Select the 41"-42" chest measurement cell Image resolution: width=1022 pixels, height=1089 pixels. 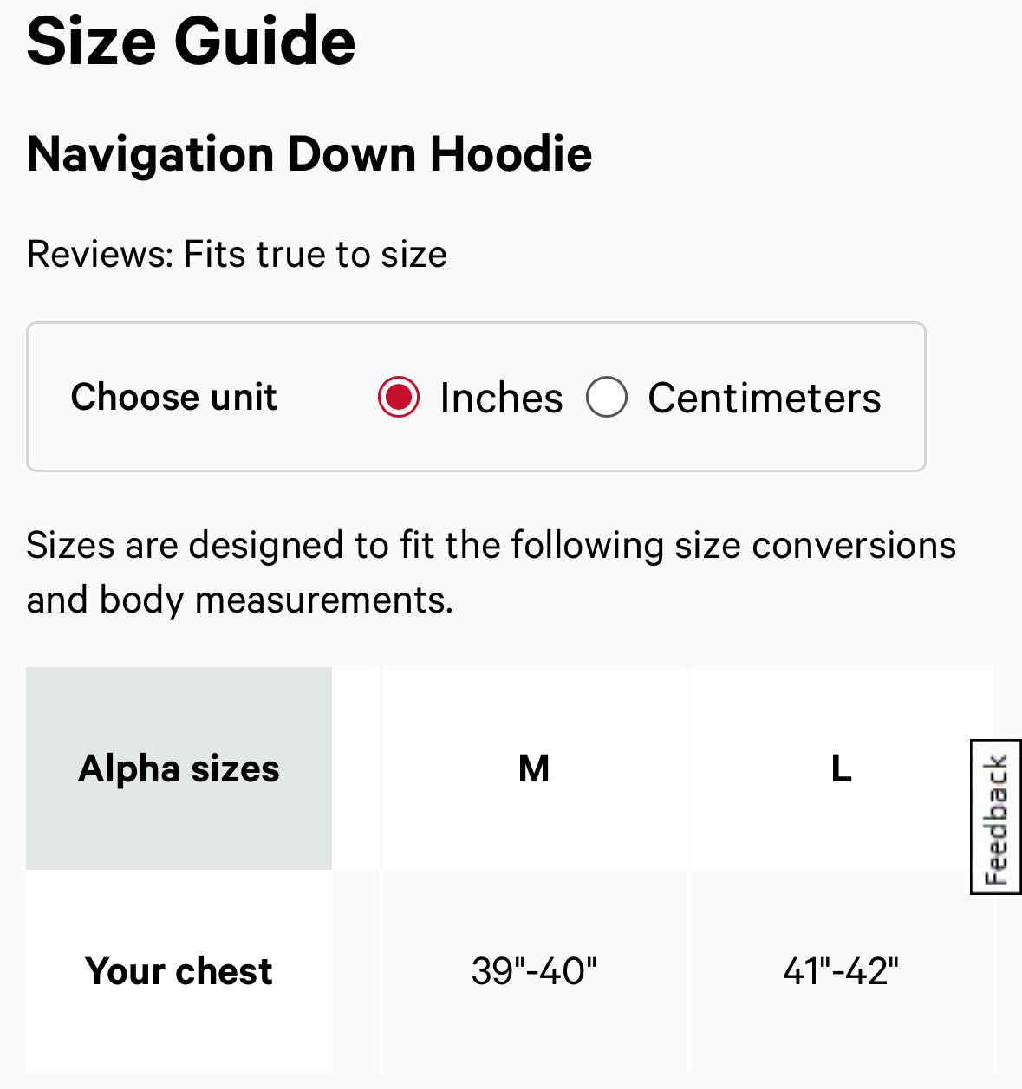[841, 971]
